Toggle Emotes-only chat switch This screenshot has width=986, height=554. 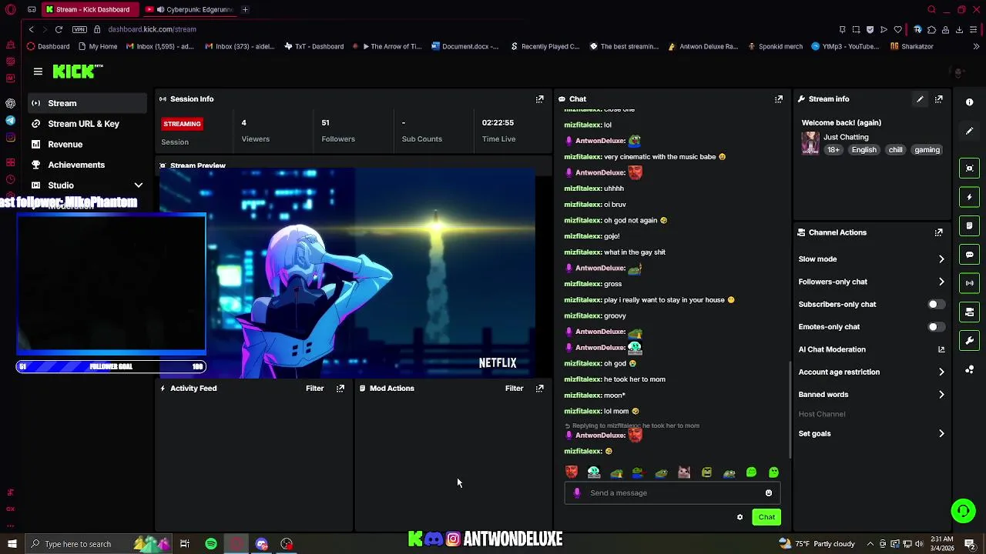[x=934, y=327]
